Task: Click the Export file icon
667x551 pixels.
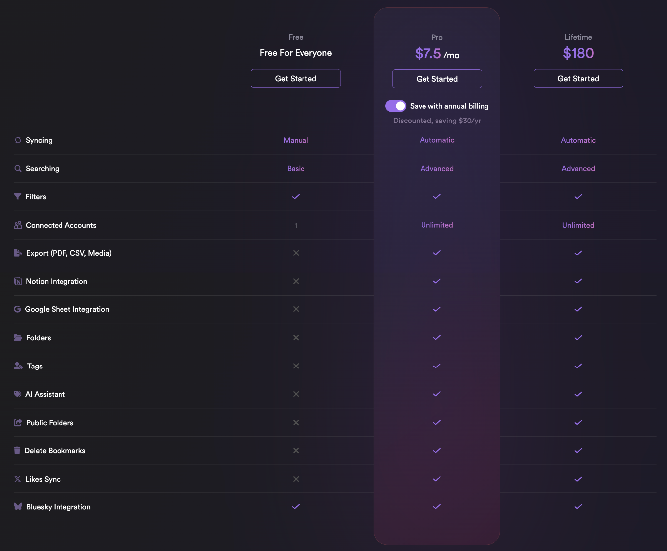Action: click(18, 253)
